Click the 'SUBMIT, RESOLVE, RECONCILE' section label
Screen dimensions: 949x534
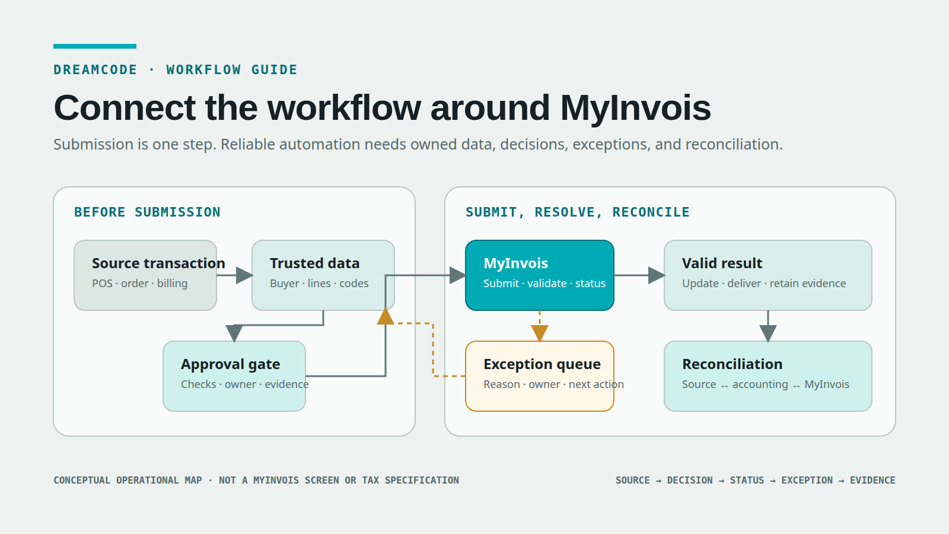(x=578, y=212)
